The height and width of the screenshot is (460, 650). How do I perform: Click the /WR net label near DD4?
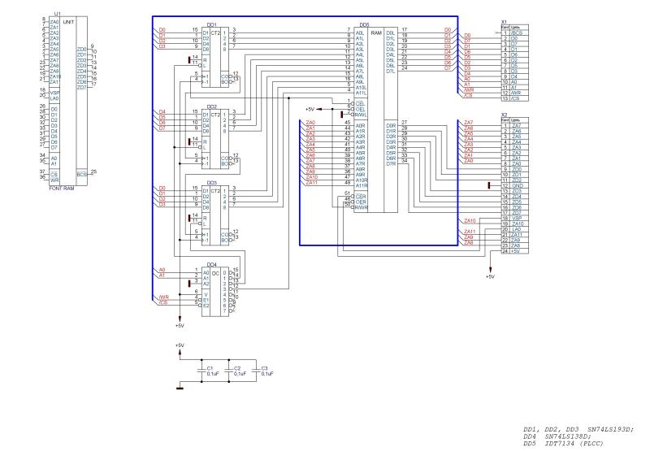pyautogui.click(x=163, y=297)
